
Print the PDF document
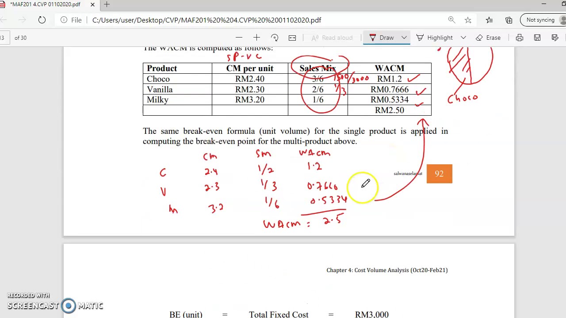520,38
